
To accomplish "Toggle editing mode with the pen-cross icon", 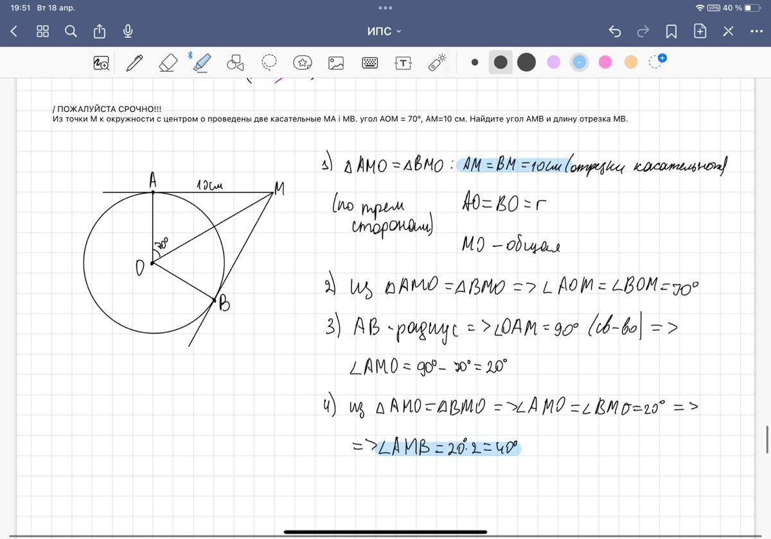I will 728,31.
